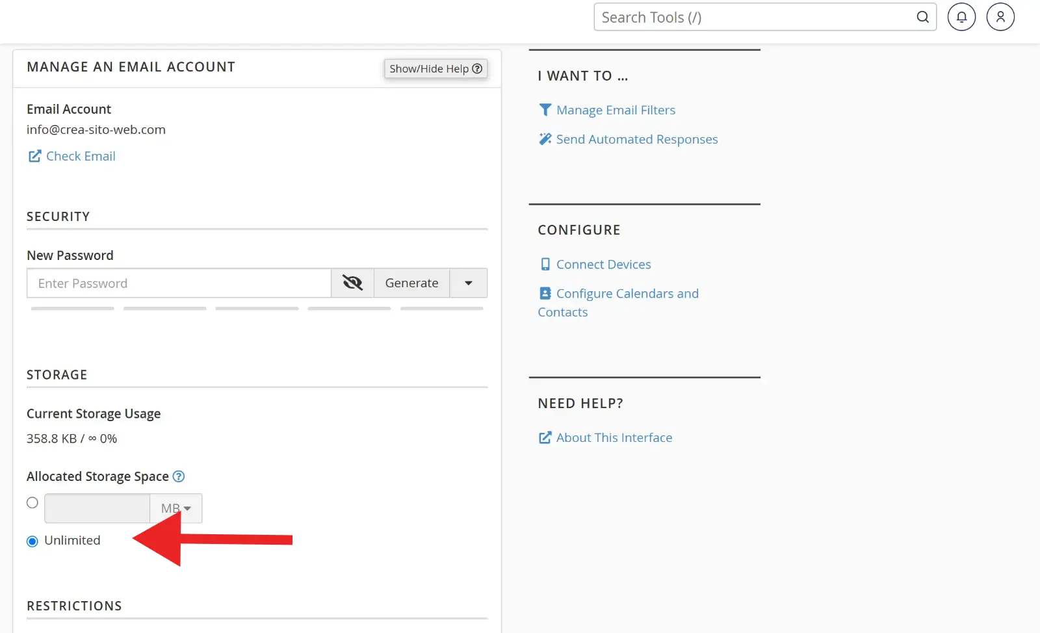The image size is (1040, 633).
Task: Click the search magnifier icon
Action: click(922, 18)
